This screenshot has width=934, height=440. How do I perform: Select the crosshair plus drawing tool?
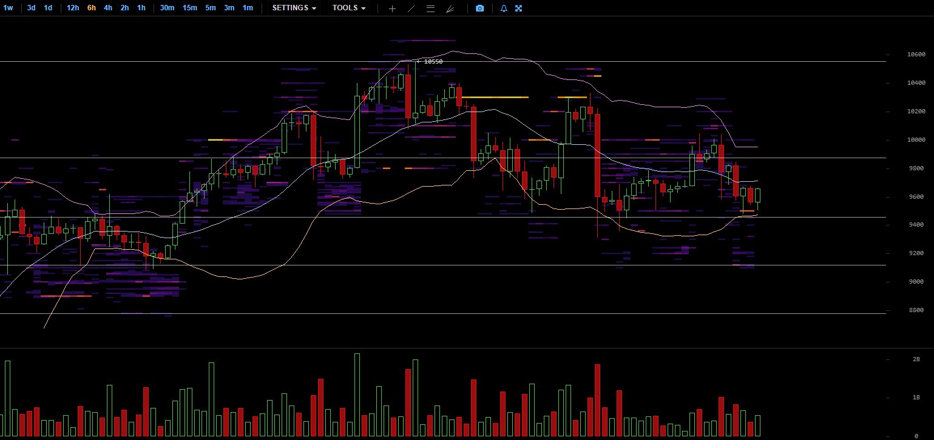tap(392, 8)
